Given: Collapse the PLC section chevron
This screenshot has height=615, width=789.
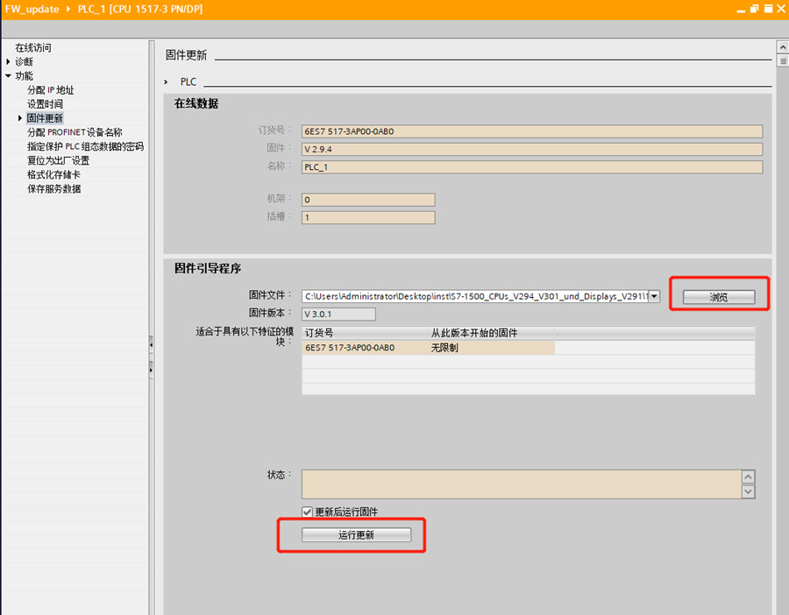Looking at the screenshot, I should 166,81.
